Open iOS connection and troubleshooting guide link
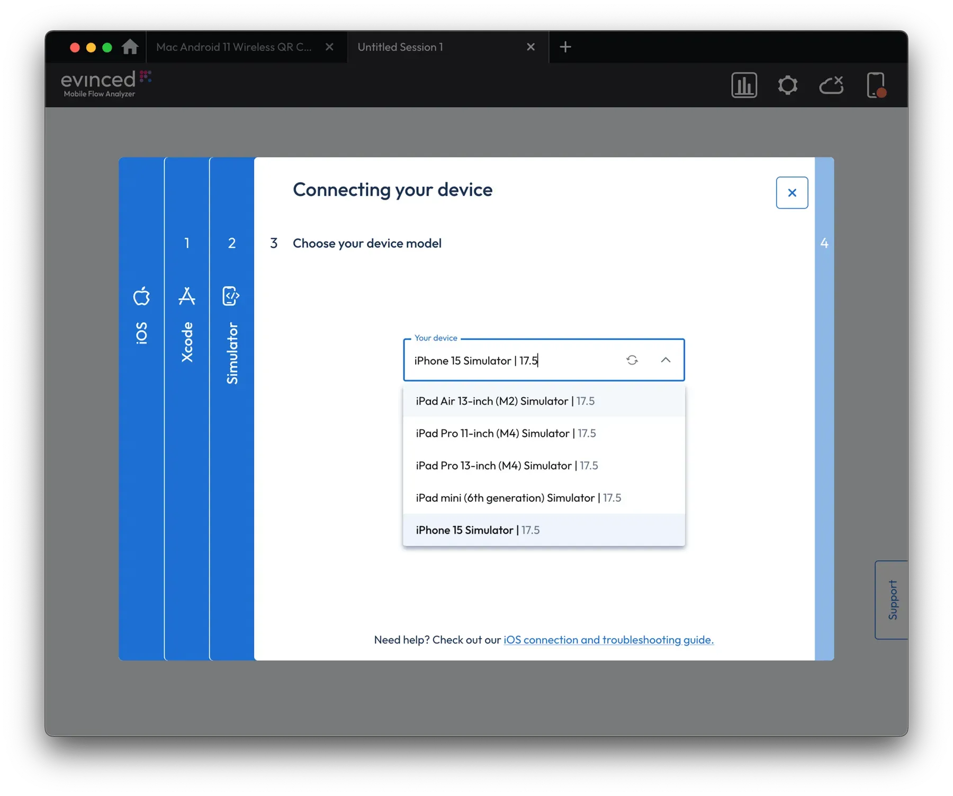The image size is (953, 796). (x=608, y=640)
